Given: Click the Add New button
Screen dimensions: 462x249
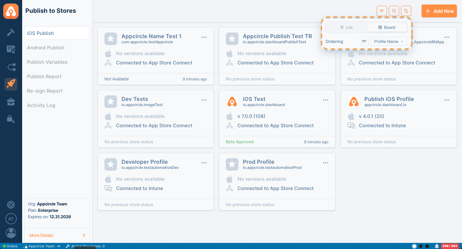Looking at the screenshot, I should 439,11.
